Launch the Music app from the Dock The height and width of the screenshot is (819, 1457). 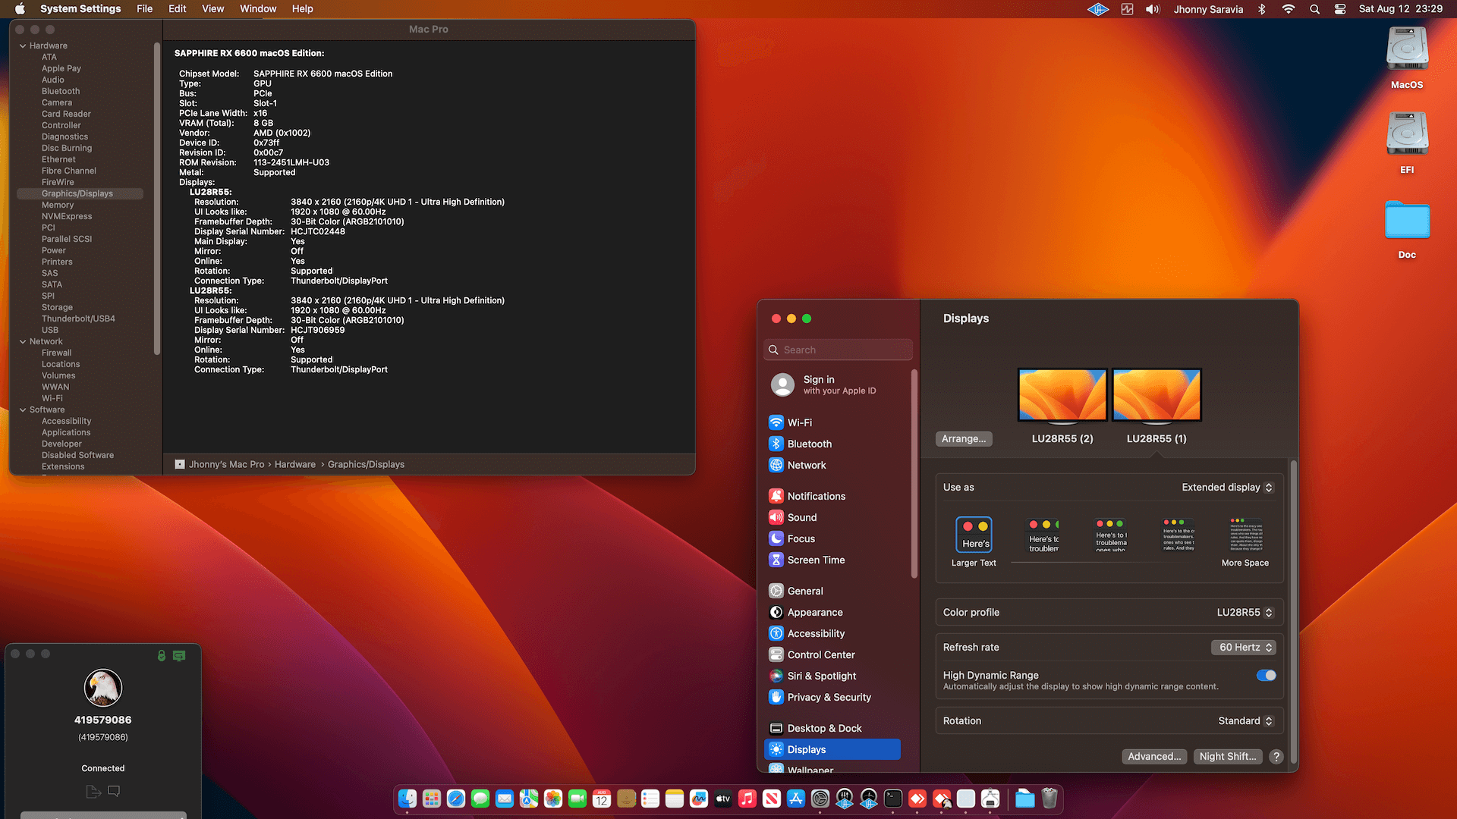click(x=747, y=799)
